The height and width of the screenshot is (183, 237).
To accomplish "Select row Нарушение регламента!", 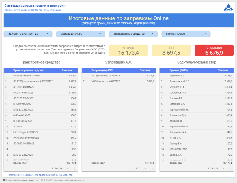I will [41, 76].
